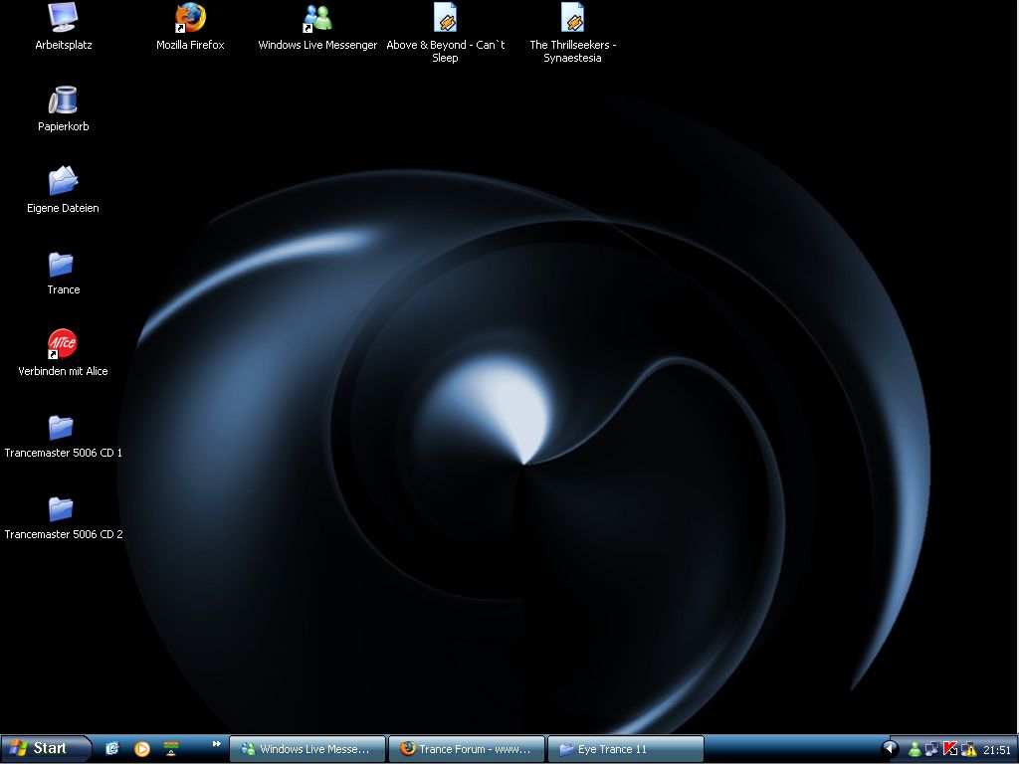Expand the Quick Launch overflow chevron

pos(216,743)
